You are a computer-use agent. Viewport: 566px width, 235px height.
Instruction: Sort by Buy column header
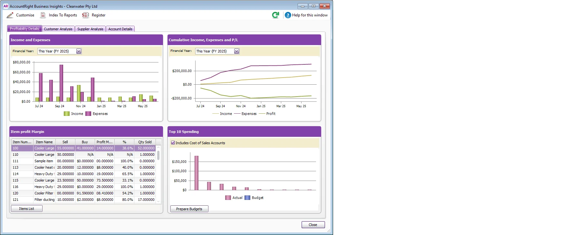pos(85,142)
